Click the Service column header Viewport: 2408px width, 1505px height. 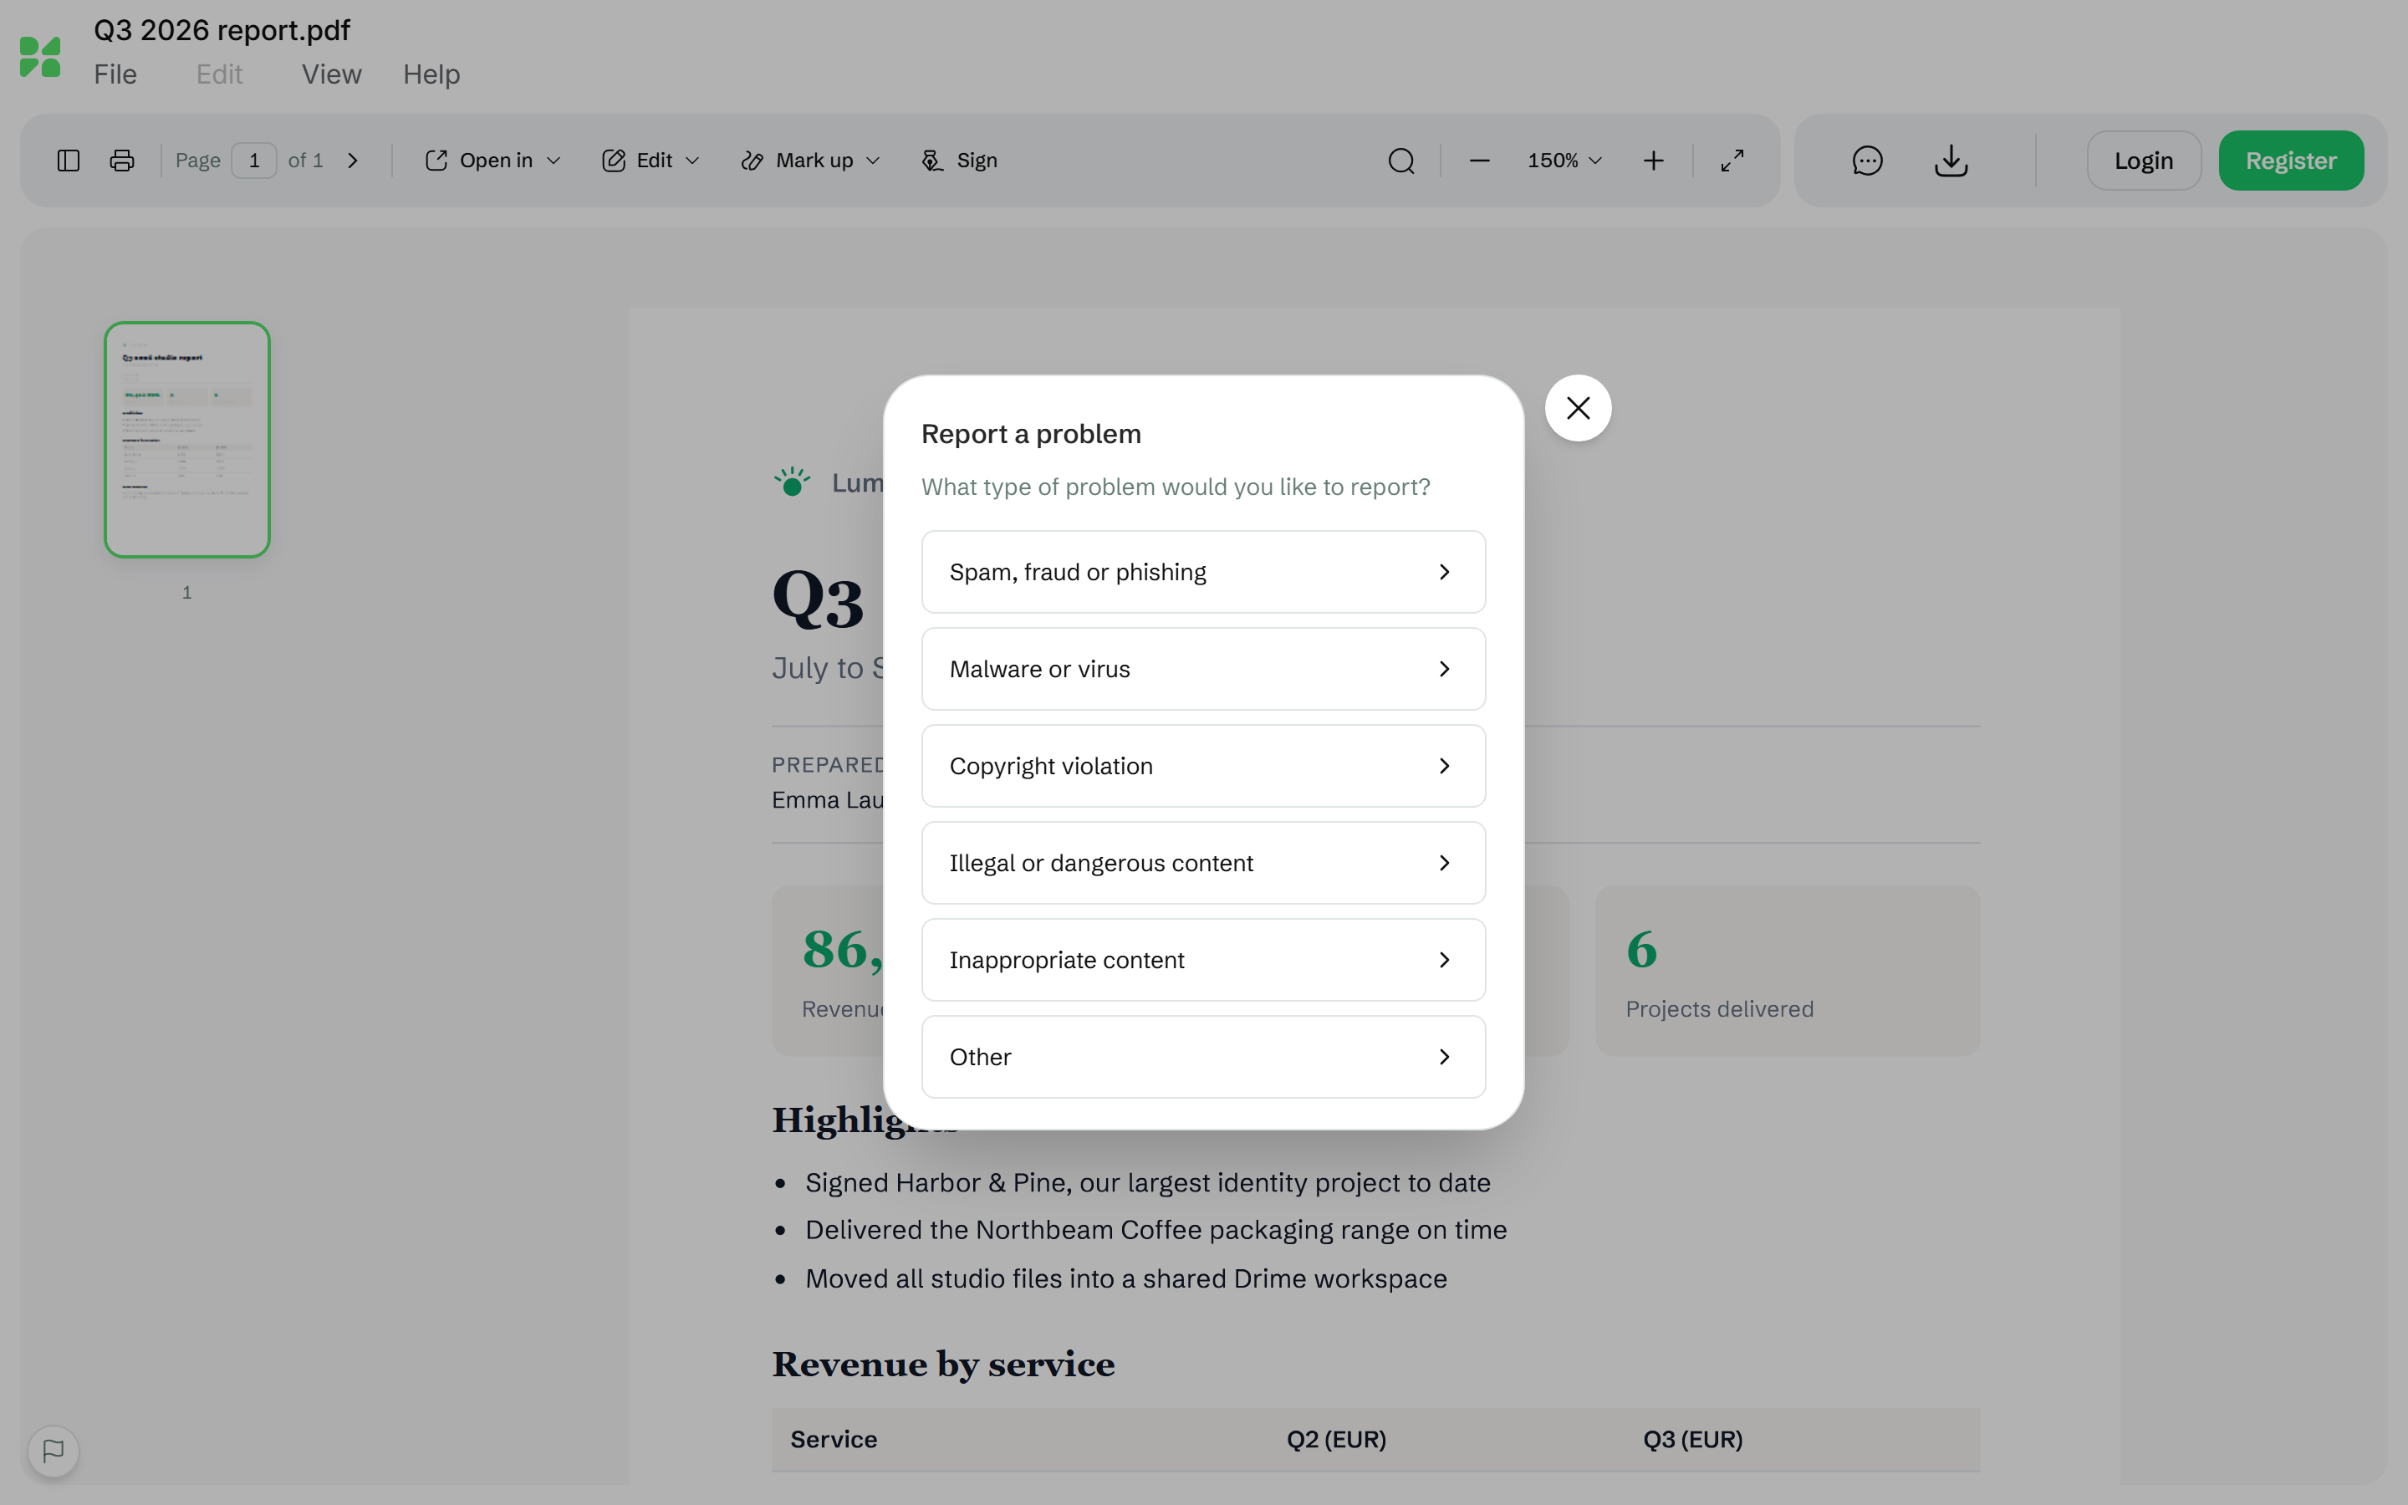834,1439
